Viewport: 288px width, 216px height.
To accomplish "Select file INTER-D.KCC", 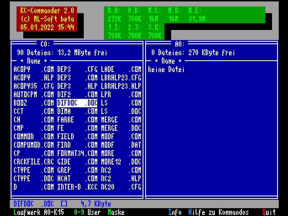I will tap(77, 187).
